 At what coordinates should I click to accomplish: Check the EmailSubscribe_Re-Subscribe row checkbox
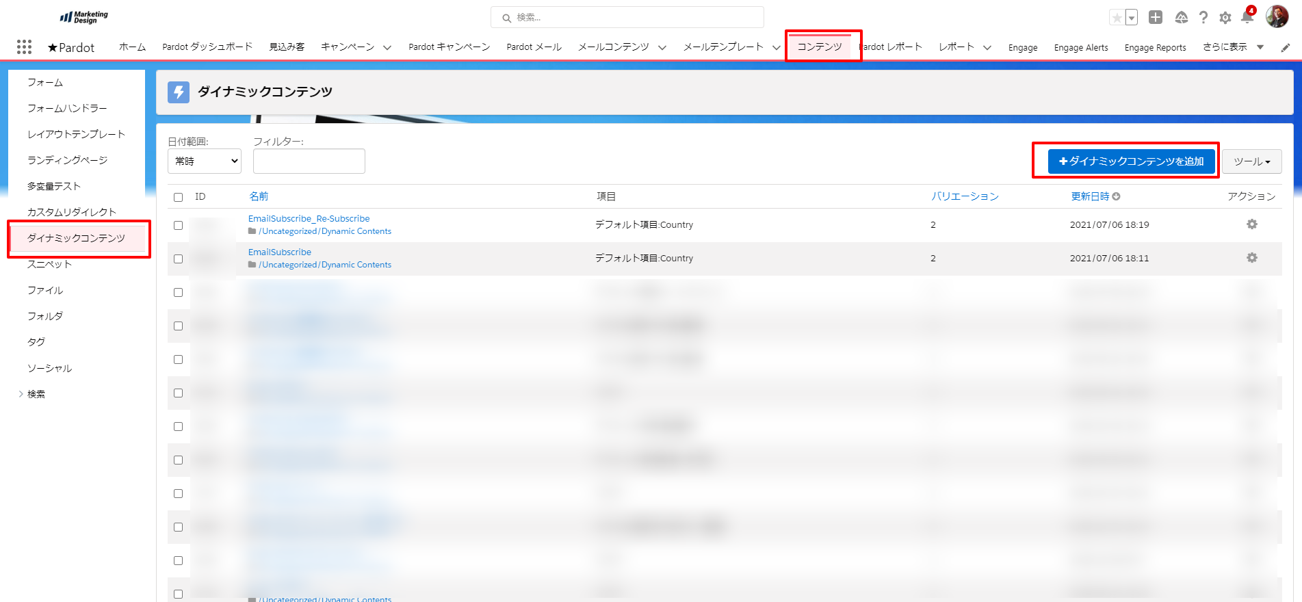pyautogui.click(x=179, y=225)
